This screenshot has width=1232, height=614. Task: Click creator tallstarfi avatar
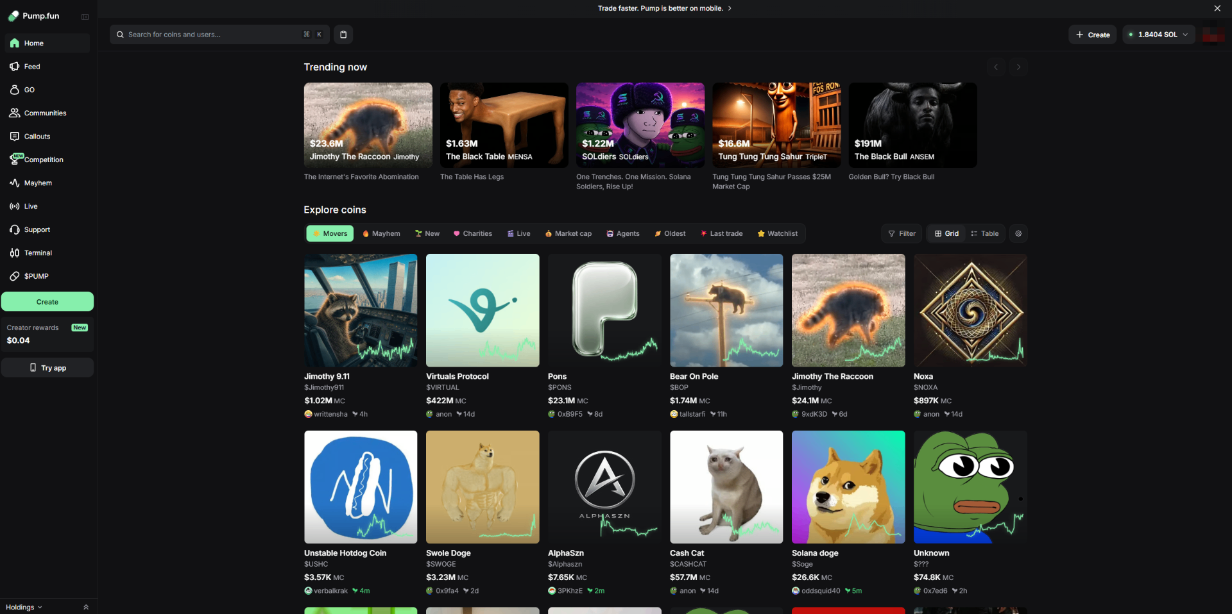674,414
